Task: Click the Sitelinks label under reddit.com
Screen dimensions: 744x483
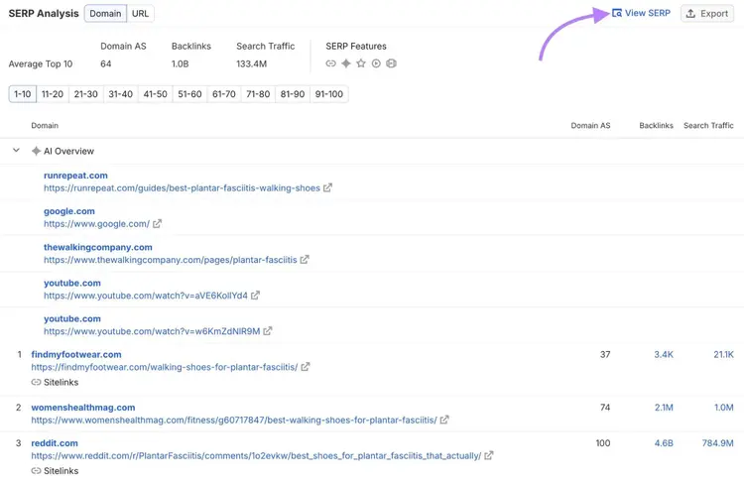Action: point(61,471)
